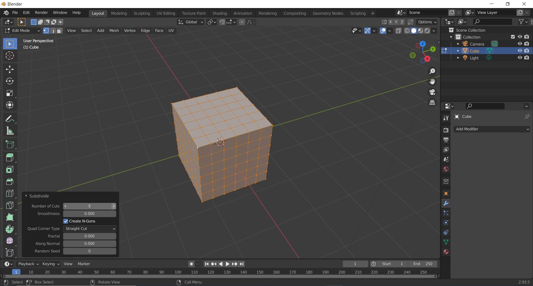Collapse the Subdivide operator panel

coord(26,196)
